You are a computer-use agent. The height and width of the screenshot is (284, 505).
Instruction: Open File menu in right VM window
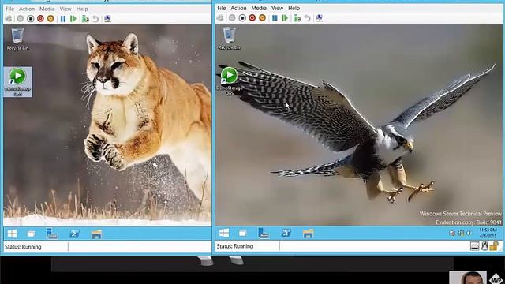[x=222, y=8]
